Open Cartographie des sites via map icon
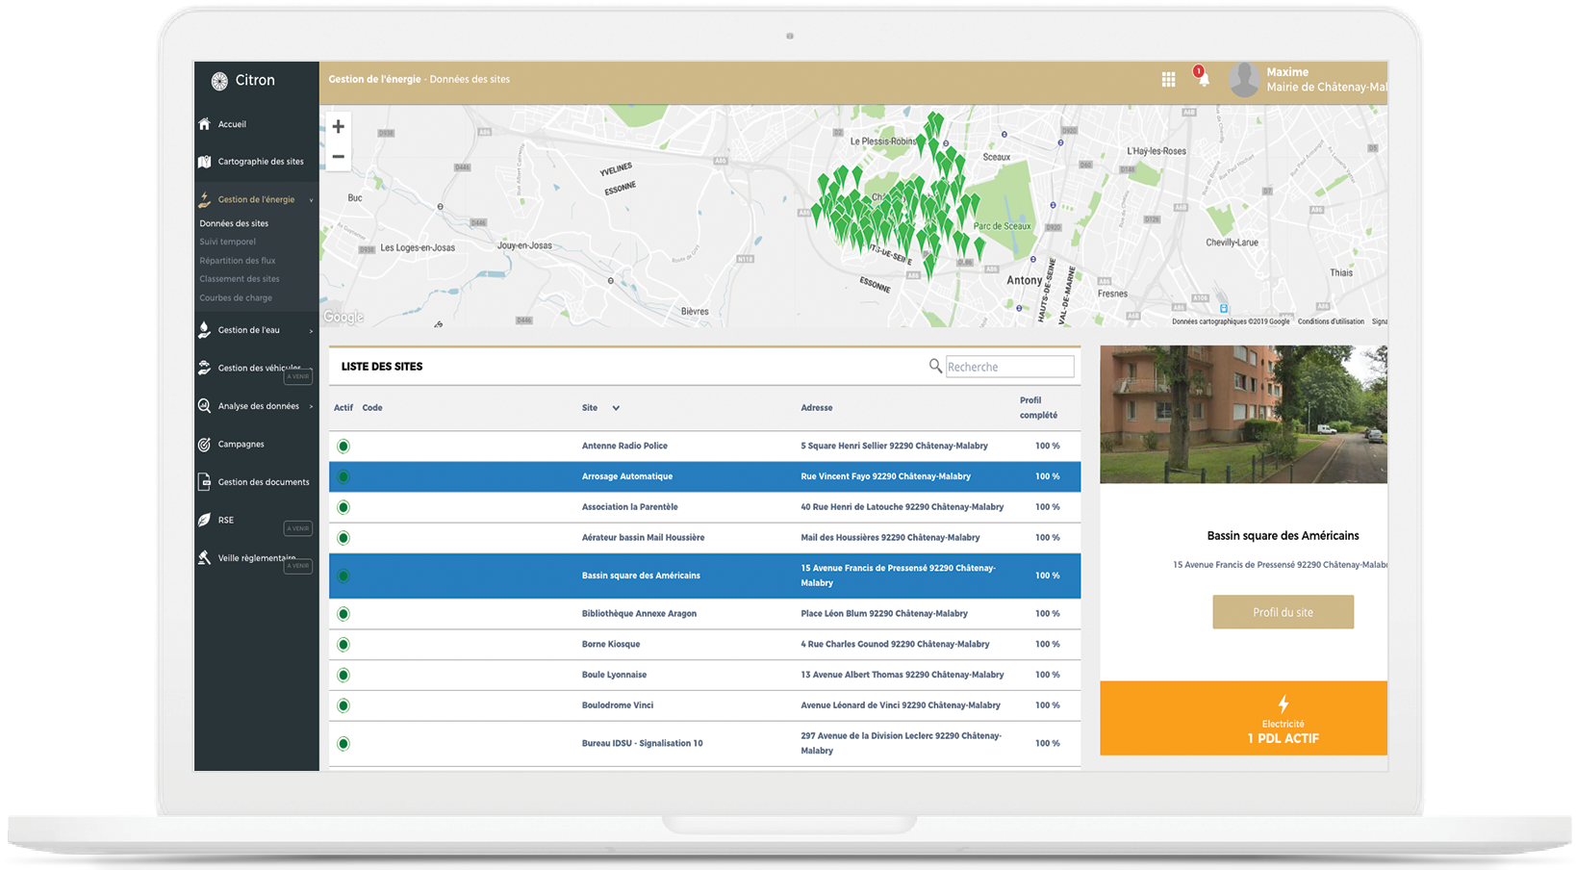This screenshot has height=870, width=1576. [x=204, y=162]
